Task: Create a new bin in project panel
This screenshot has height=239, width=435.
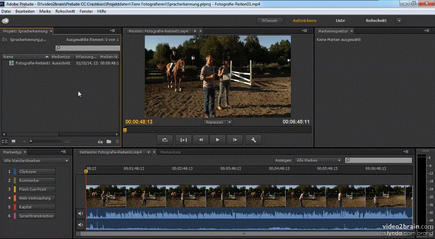Action: 109,142
